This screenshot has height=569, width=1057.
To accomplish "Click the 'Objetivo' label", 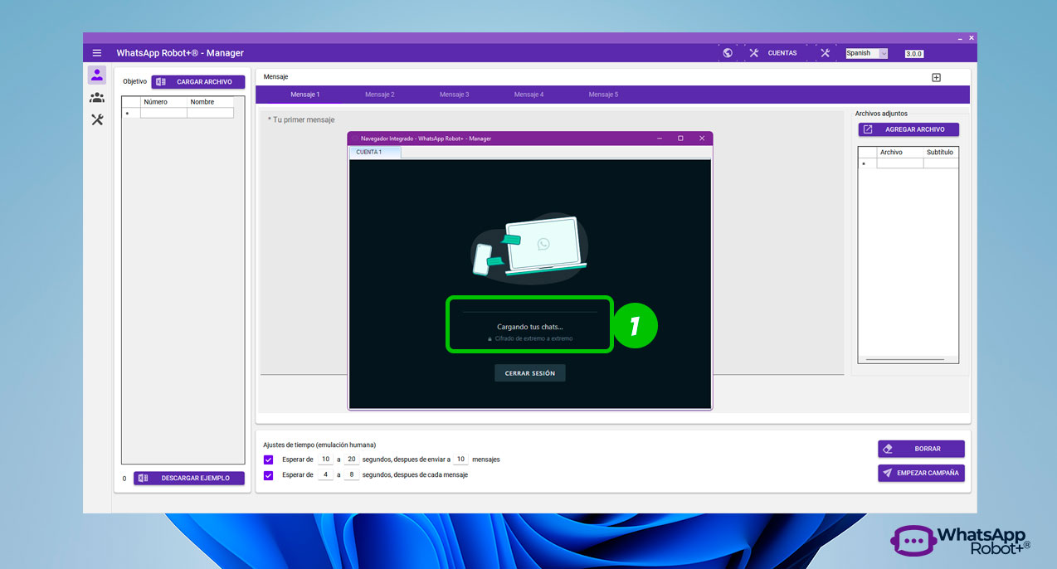I will pos(134,82).
